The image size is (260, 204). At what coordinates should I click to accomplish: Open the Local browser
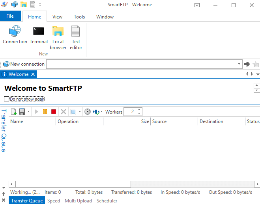tap(58, 38)
